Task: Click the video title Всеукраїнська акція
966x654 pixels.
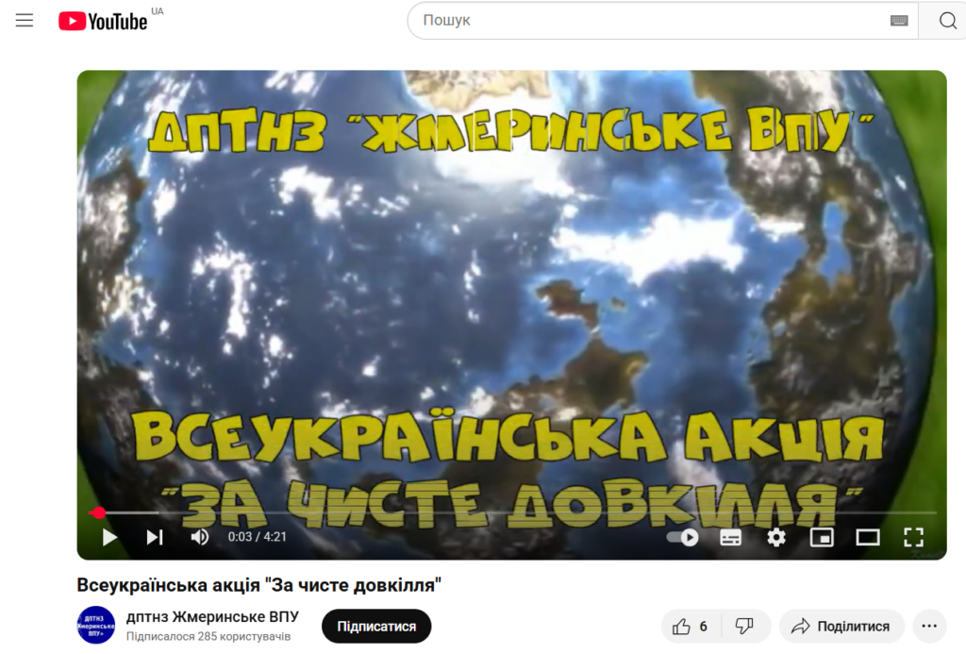Action: [x=258, y=585]
